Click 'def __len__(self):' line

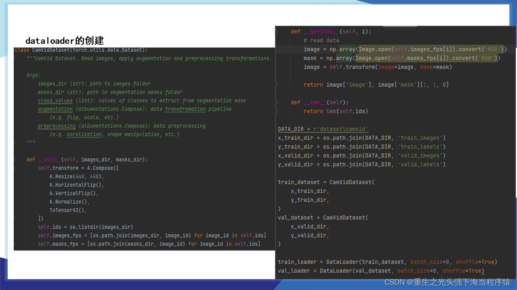point(319,103)
